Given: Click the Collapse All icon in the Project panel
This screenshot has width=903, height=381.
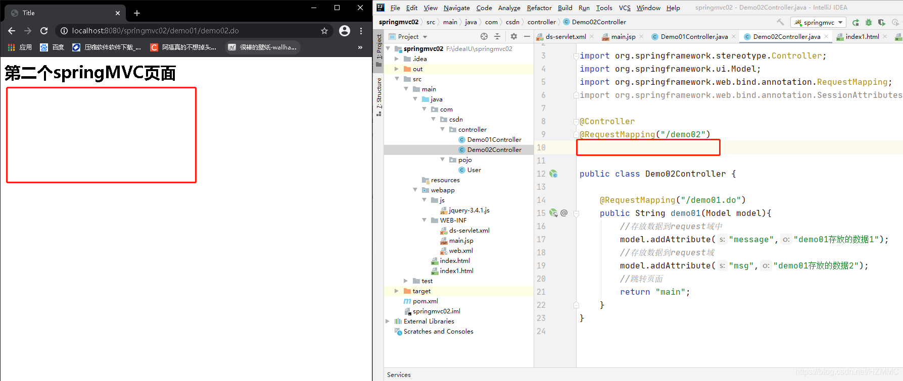Looking at the screenshot, I should pos(497,36).
